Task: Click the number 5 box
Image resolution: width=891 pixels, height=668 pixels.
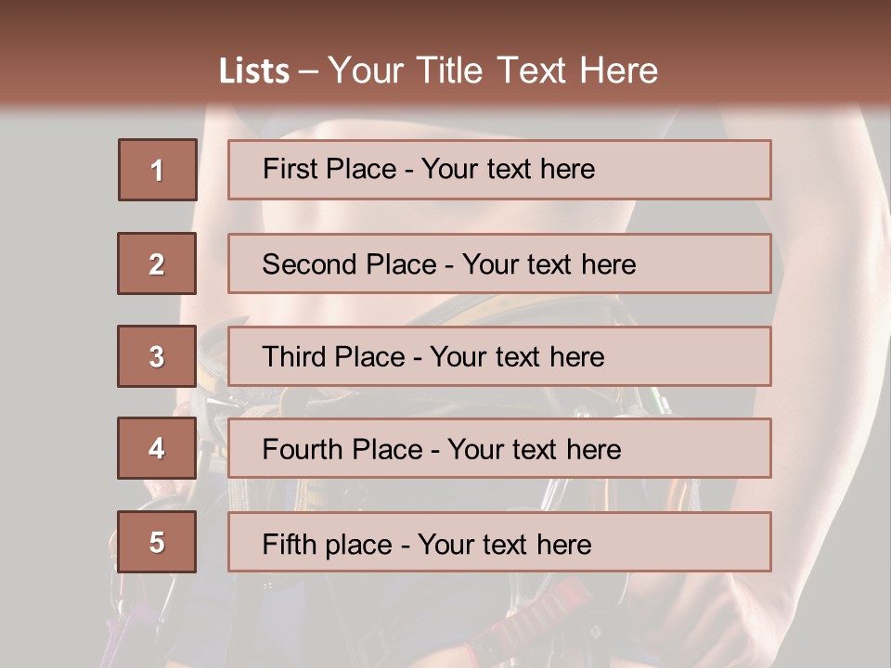Action: tap(157, 542)
